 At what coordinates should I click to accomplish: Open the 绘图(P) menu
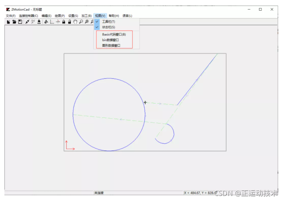click(x=60, y=16)
